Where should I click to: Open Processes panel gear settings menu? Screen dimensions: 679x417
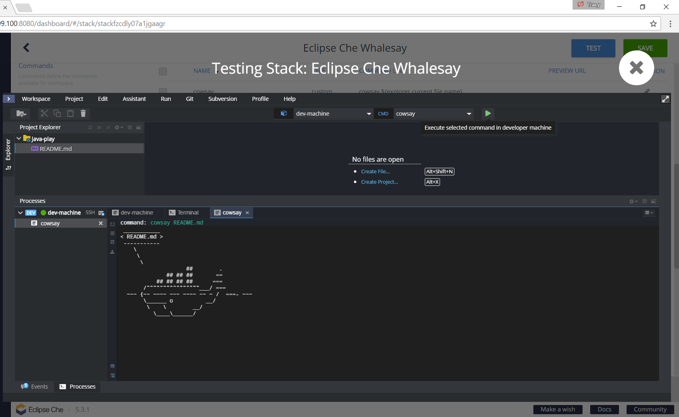pos(633,201)
